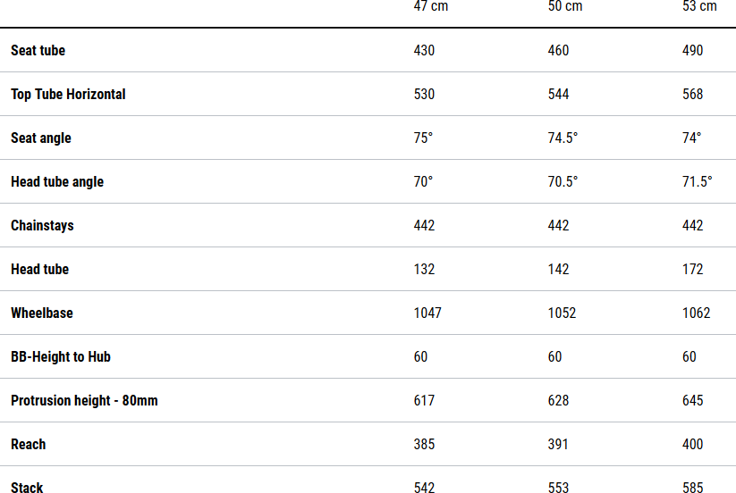Click the Protrusion height - 80mm label

84,401
